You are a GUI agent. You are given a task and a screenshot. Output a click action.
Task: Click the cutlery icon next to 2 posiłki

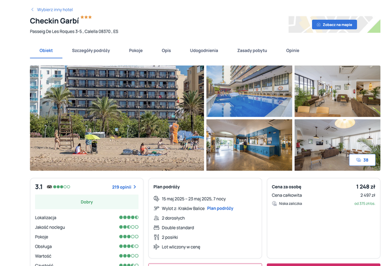[156, 237]
